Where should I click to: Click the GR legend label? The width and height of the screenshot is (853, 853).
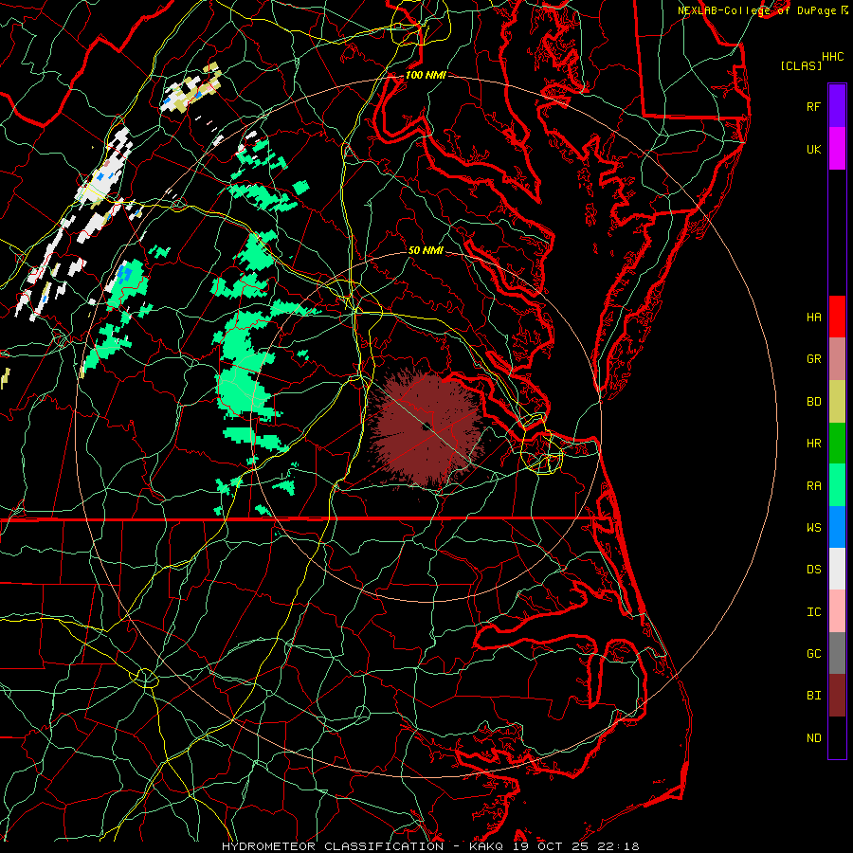pos(813,359)
